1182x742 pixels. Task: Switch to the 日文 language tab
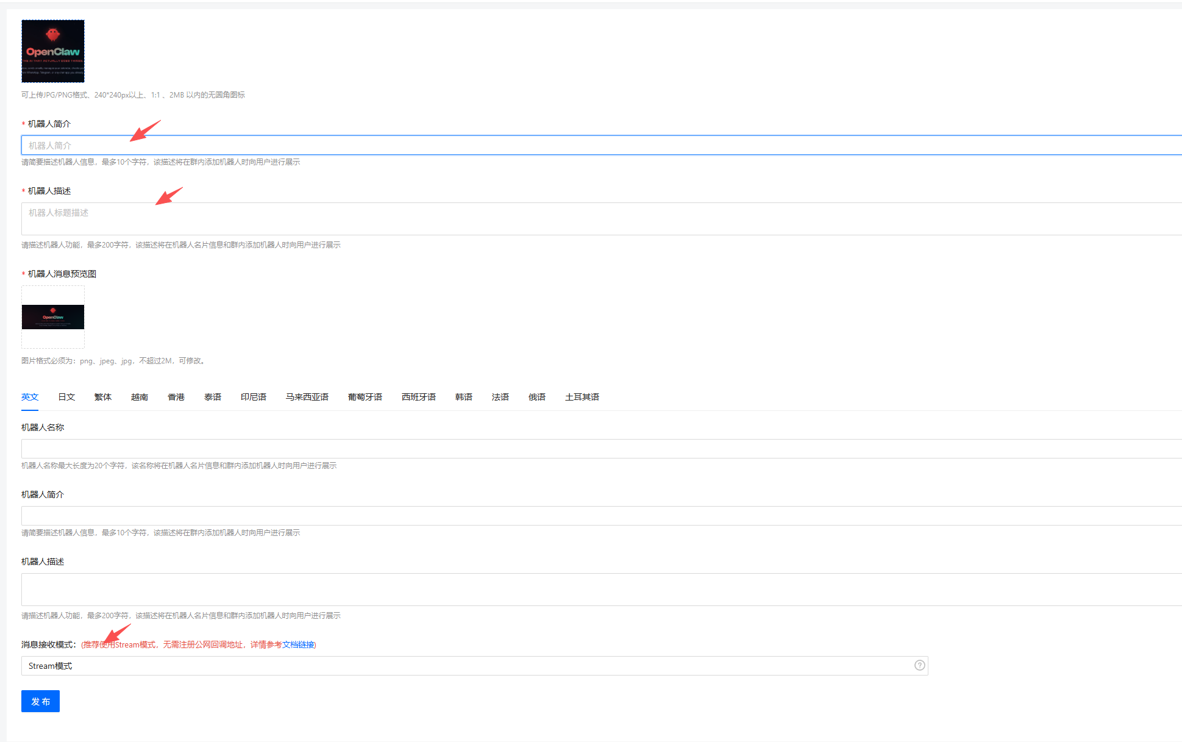(x=66, y=397)
